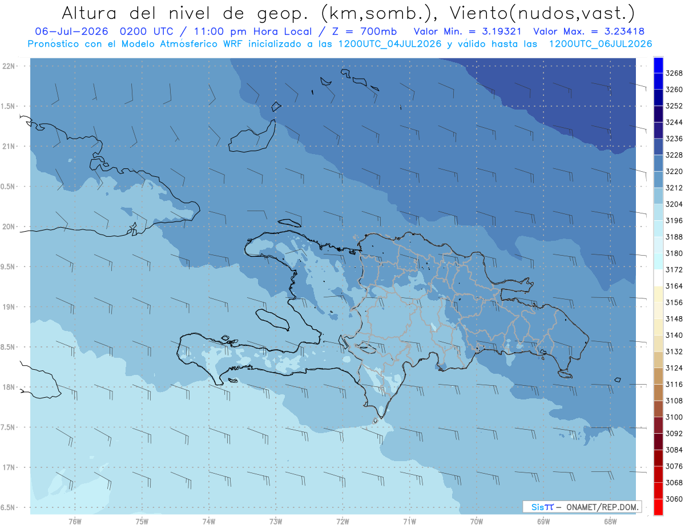Click the 3180 colorbar value
685x529 pixels.
coord(674,253)
